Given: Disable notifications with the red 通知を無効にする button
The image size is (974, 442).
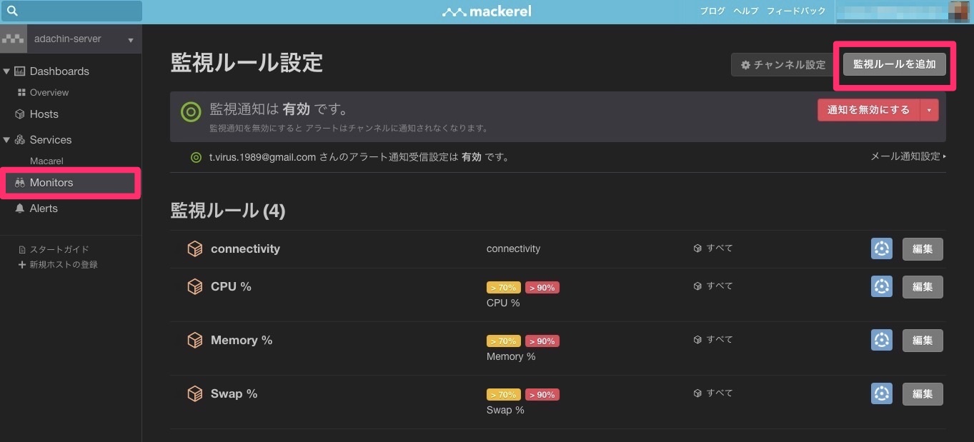Looking at the screenshot, I should click(868, 110).
